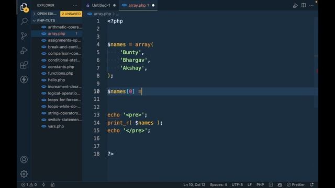Open the Accounts icon
This screenshot has width=335, height=188.
coord(24,159)
